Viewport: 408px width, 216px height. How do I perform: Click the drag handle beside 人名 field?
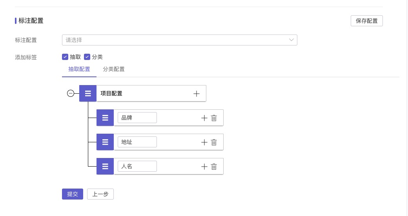105,166
